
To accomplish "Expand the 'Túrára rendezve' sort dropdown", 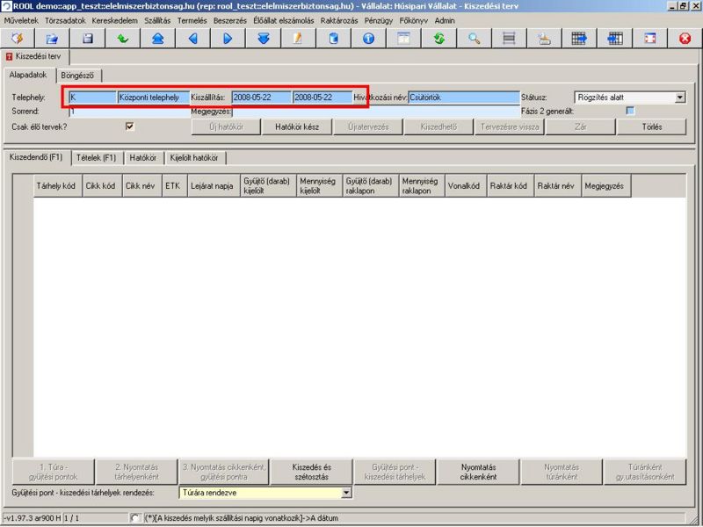I will pyautogui.click(x=345, y=494).
